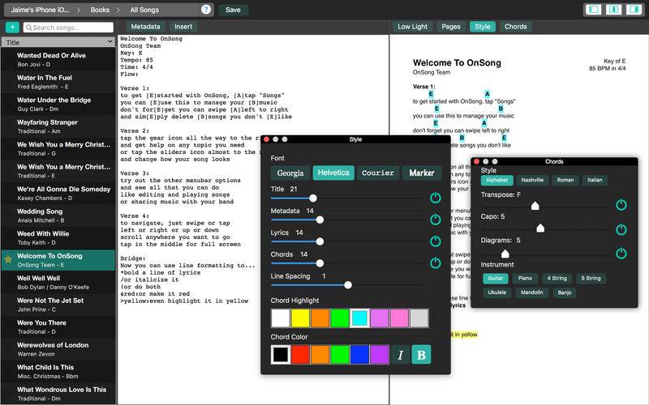Choose Nashville chord style
Screen dimensions: 649x405
coord(532,180)
